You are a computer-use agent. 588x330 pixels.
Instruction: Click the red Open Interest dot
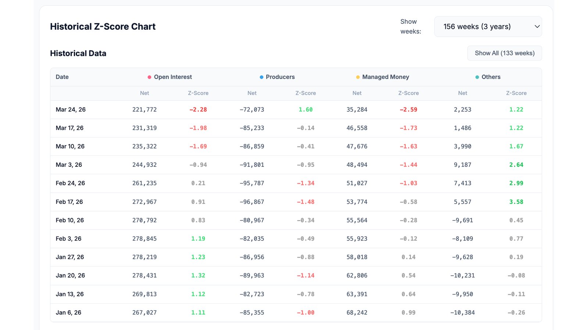150,77
